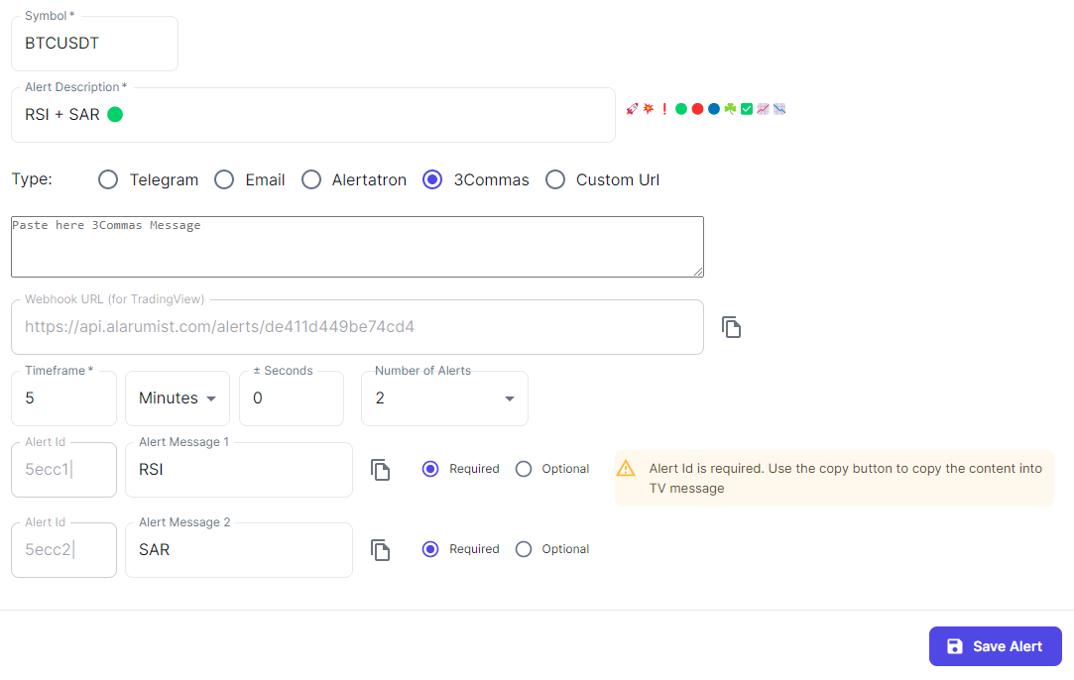The width and height of the screenshot is (1074, 680).
Task: Set Alert Message 2 as Optional
Action: tap(524, 548)
